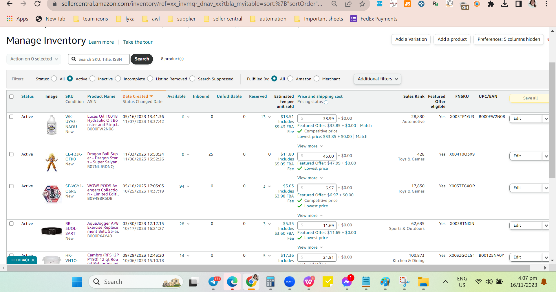
Task: Expand View more for the WOW! PODS row
Action: (310, 216)
